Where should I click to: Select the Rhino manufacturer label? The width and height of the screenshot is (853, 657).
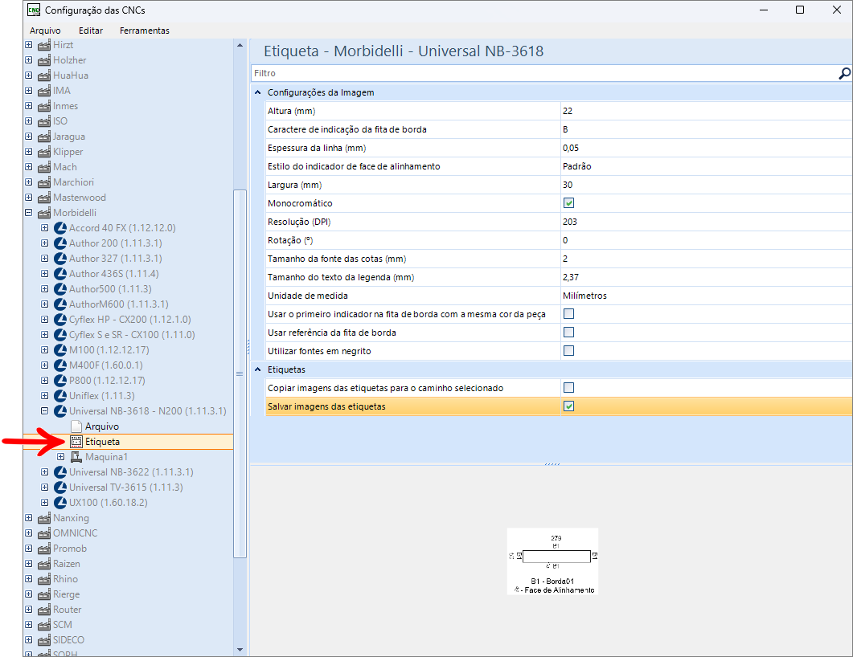coord(65,579)
